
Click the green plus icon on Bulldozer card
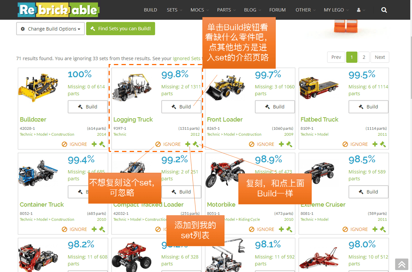click(94, 144)
